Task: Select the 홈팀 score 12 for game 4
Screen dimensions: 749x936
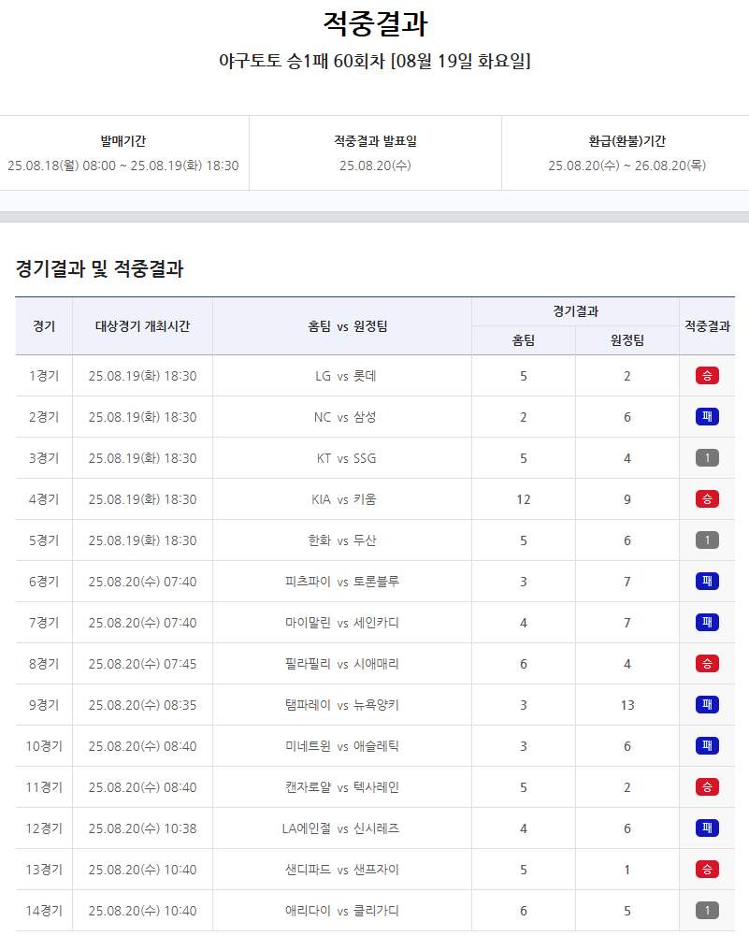Action: pos(523,499)
